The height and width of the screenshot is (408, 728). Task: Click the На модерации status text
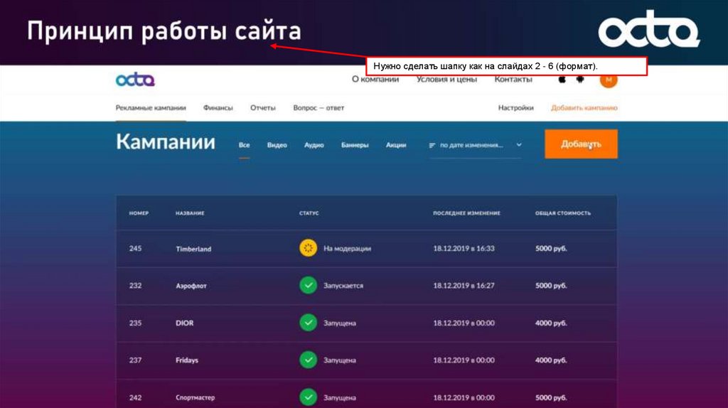click(347, 248)
